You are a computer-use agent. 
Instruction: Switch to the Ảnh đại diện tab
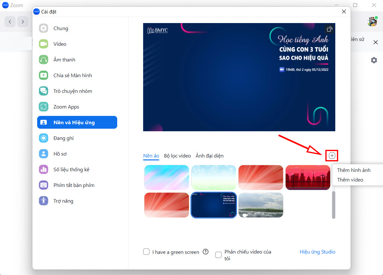[x=209, y=156]
